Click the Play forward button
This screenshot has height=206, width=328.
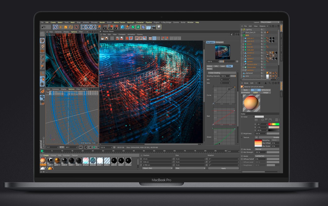(x=94, y=147)
